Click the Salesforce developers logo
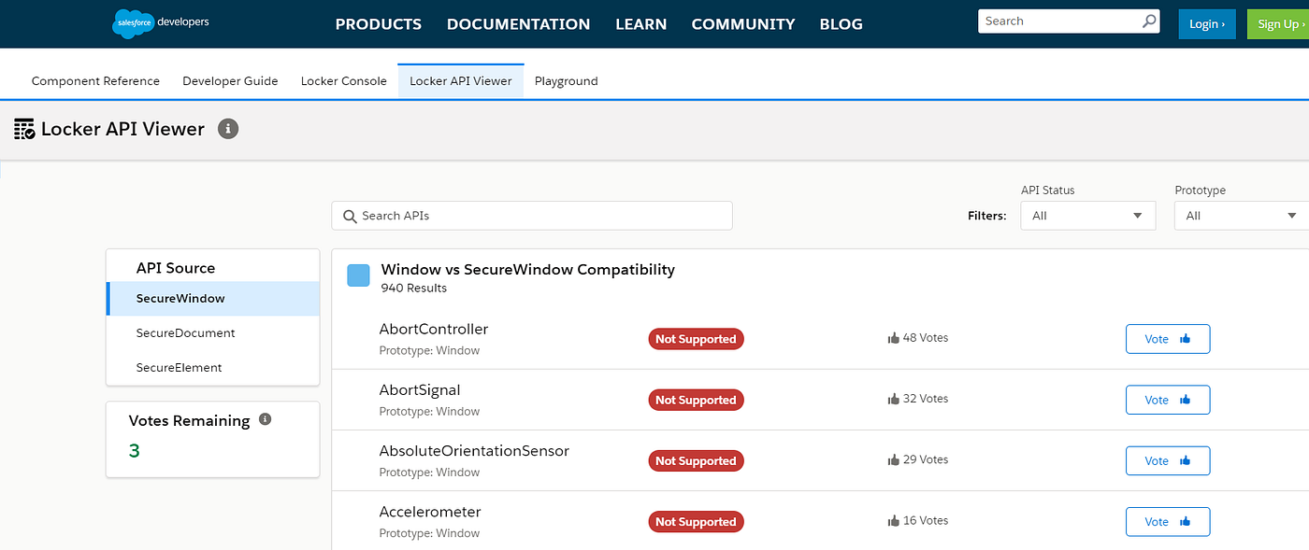This screenshot has height=550, width=1309. tap(161, 23)
